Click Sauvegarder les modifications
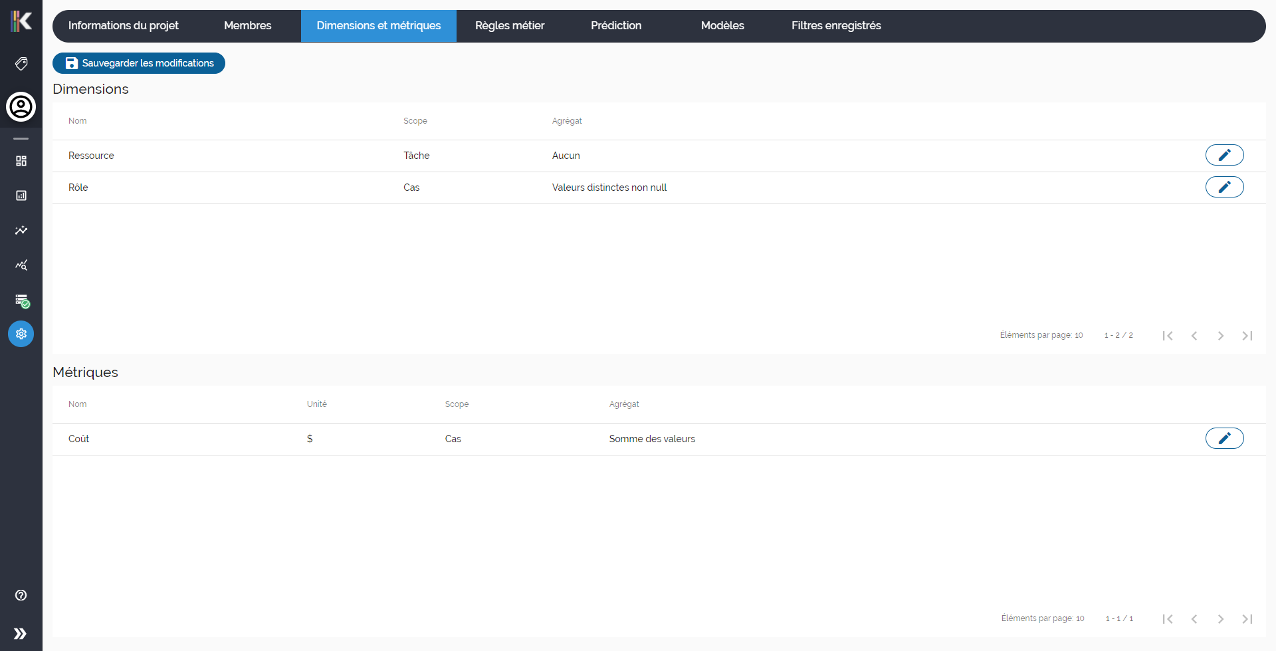Viewport: 1276px width, 651px height. pos(138,63)
